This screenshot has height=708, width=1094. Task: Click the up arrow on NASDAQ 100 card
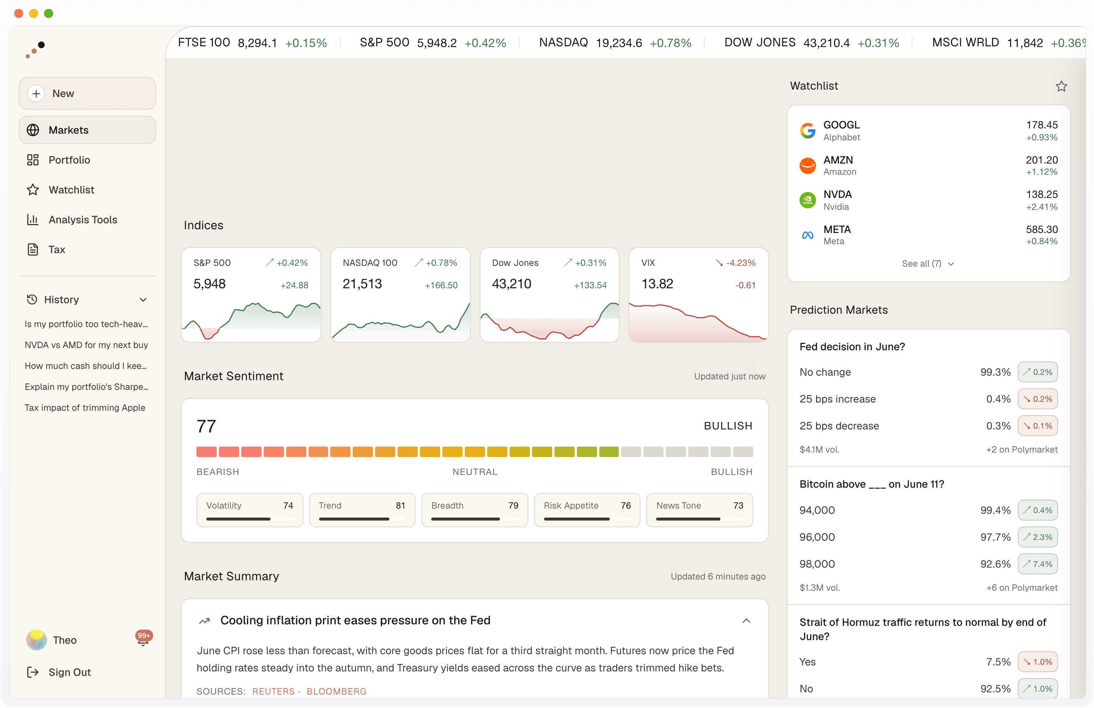[x=418, y=263]
